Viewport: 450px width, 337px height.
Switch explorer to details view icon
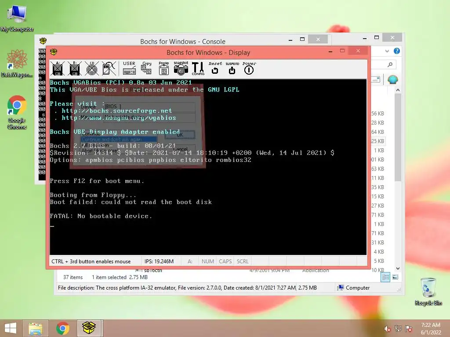(x=385, y=277)
